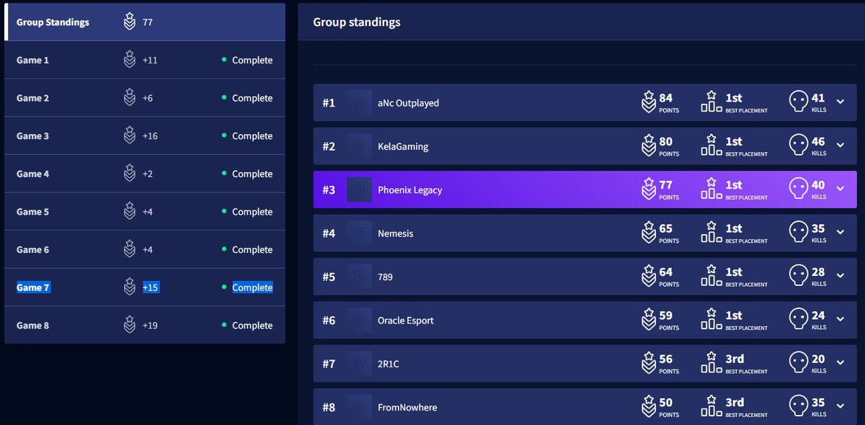Screen dimensions: 865x425
Task: Click the skull kills icon for 789
Action: (799, 276)
